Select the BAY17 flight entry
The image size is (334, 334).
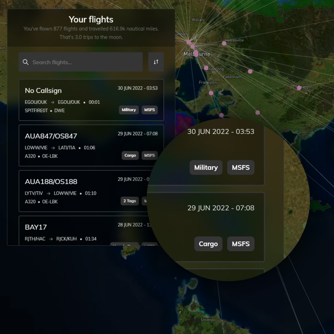pos(67,231)
